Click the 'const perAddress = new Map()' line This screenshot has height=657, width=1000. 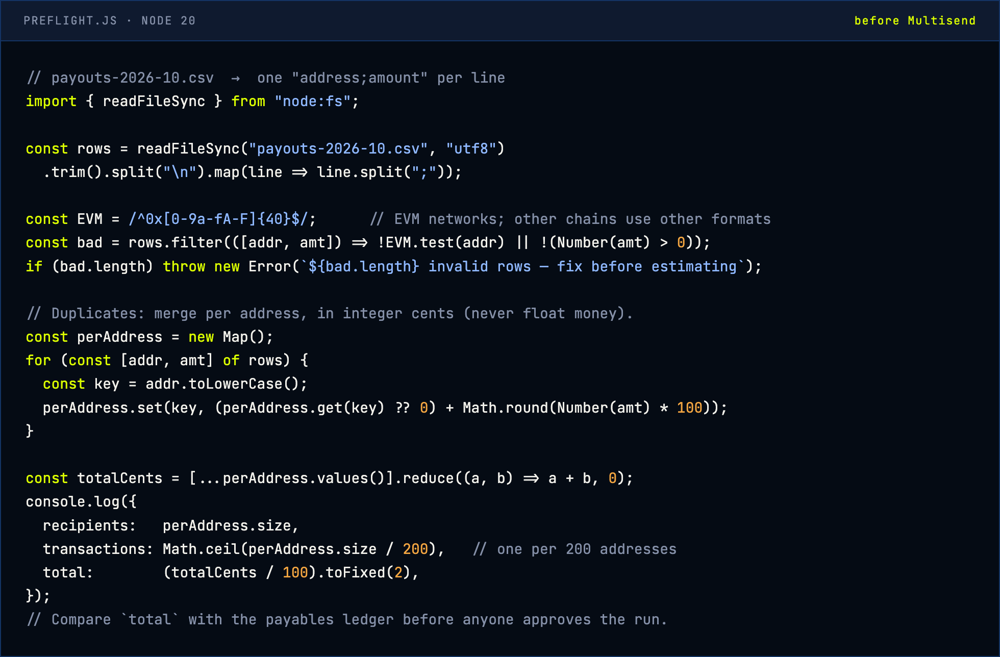point(149,337)
